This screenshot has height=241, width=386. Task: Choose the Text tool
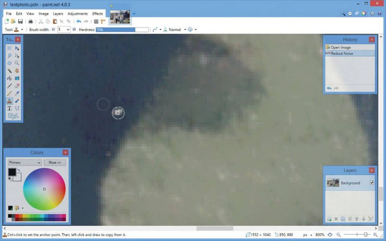(x=9, y=108)
